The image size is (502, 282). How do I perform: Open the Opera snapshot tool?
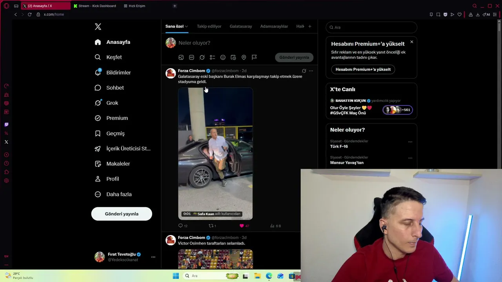438,14
